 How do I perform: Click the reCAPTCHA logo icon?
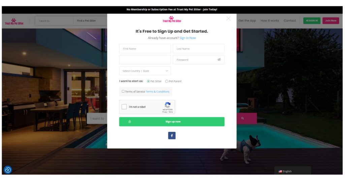(x=168, y=105)
